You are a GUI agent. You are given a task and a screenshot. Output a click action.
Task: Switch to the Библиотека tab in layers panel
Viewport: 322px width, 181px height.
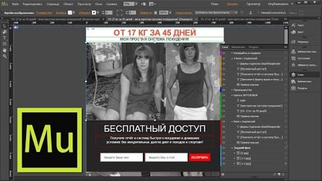coord(238,46)
